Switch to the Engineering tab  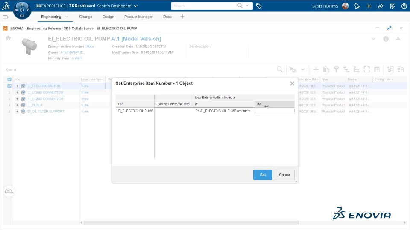(51, 17)
